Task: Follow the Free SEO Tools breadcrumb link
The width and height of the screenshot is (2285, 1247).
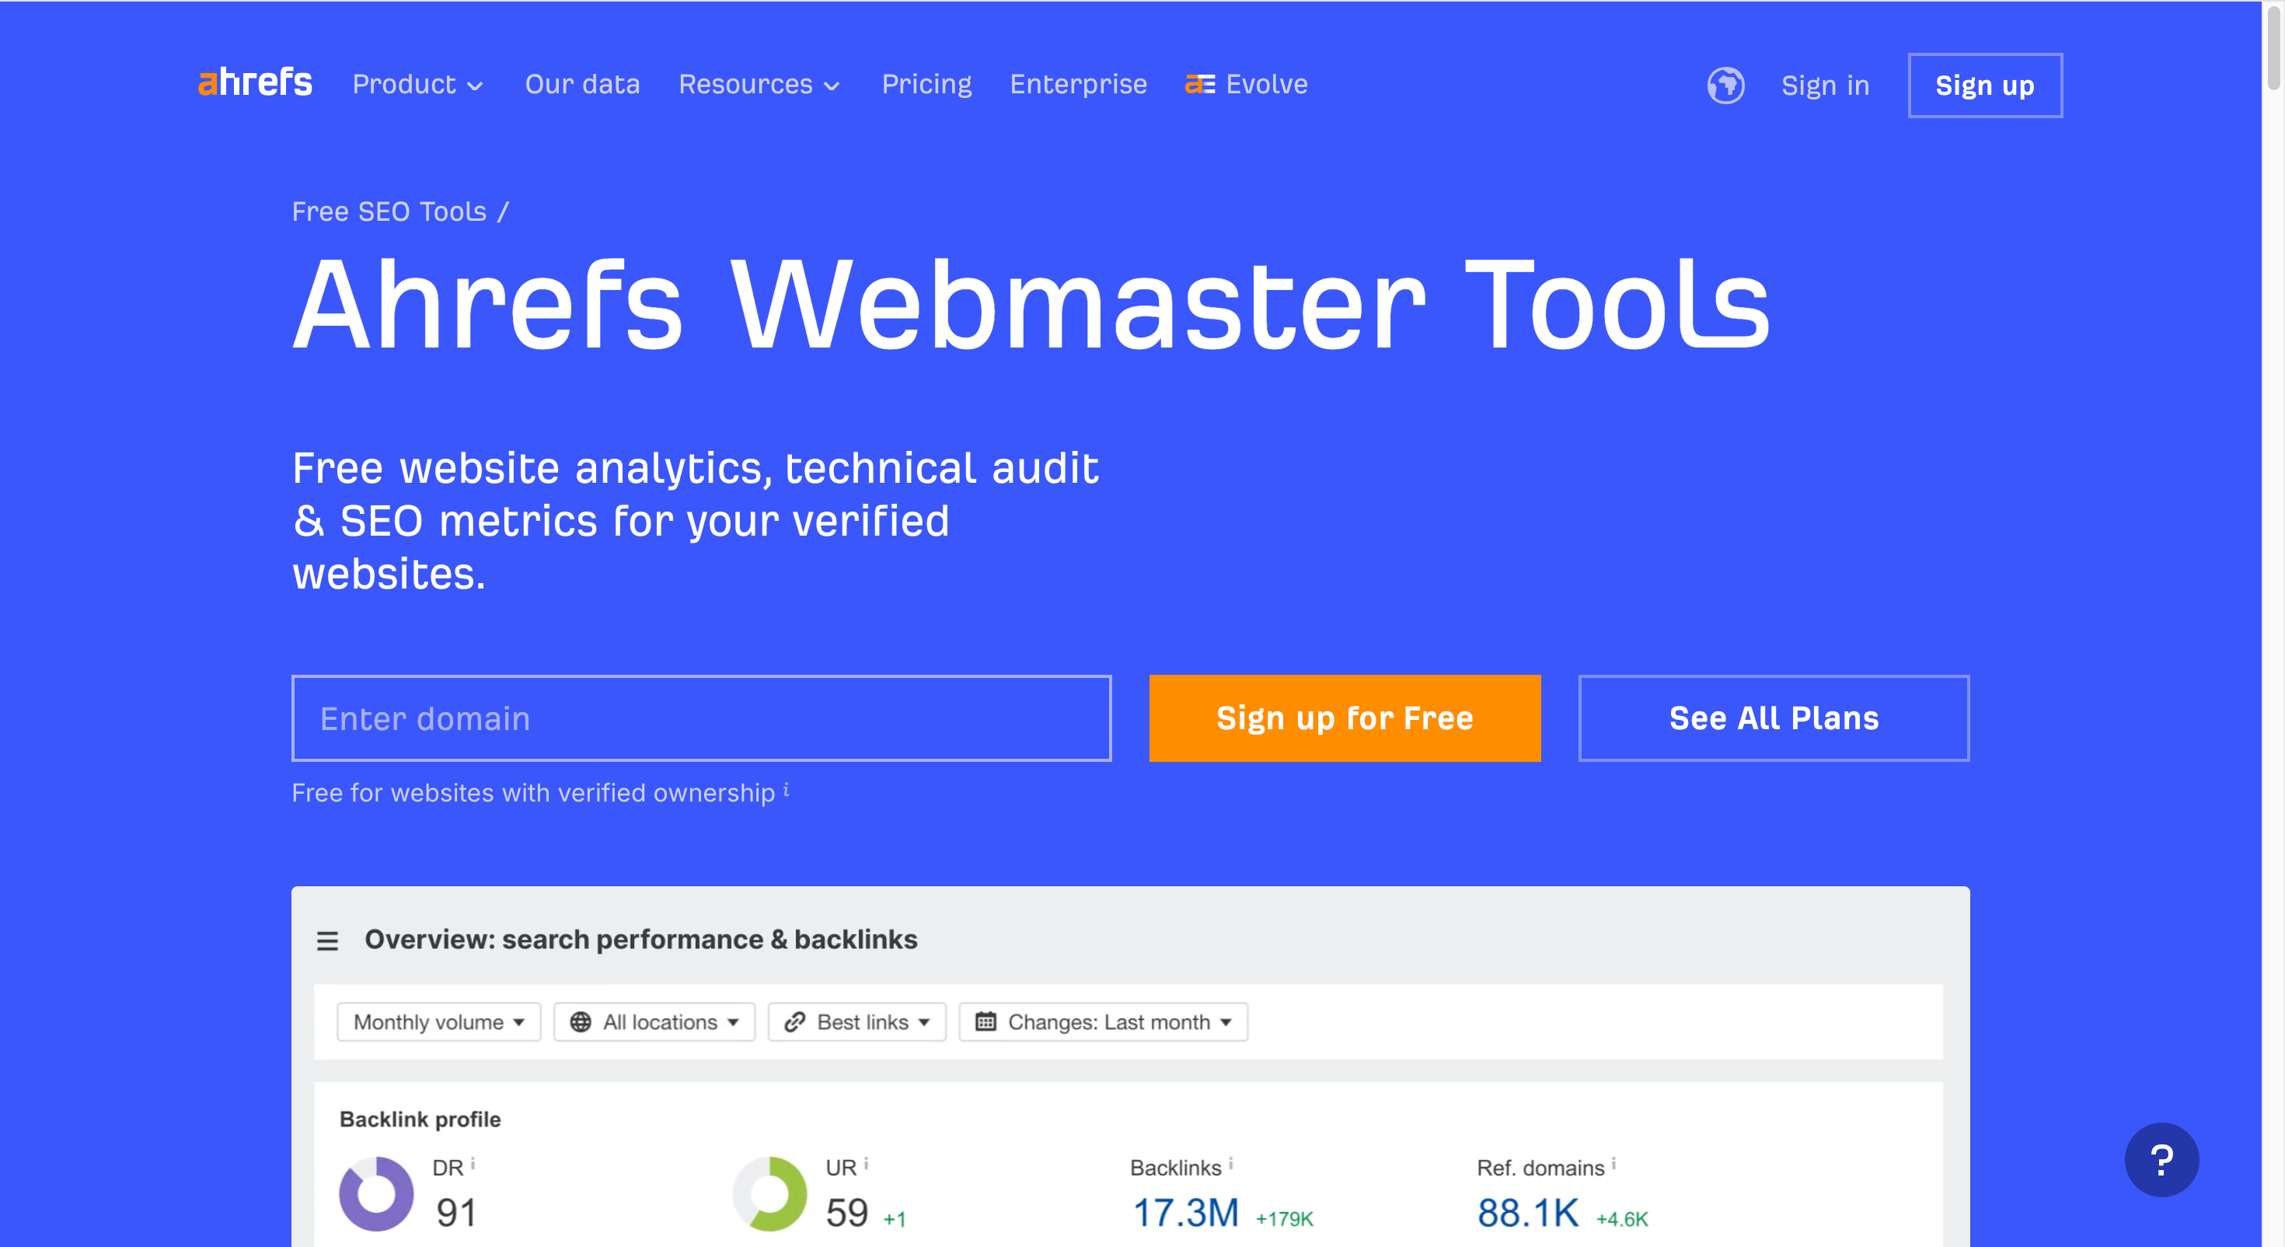Action: pyautogui.click(x=389, y=211)
